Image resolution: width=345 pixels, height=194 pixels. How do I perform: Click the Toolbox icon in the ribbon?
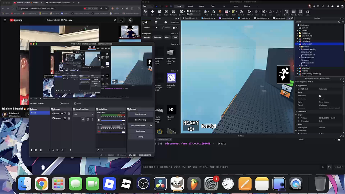[x=301, y=12]
